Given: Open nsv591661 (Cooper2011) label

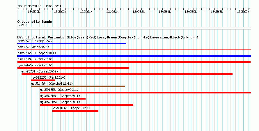Looking at the screenshot, I should (x=71, y=108).
